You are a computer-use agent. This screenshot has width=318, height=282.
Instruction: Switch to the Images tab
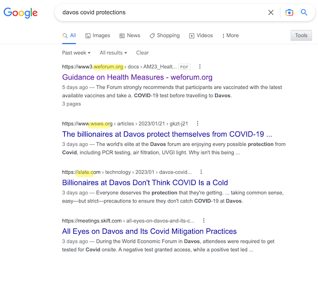[x=98, y=36]
